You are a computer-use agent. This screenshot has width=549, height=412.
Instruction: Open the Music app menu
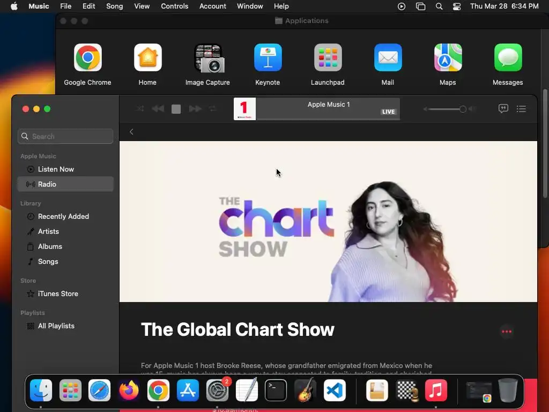coord(39,6)
